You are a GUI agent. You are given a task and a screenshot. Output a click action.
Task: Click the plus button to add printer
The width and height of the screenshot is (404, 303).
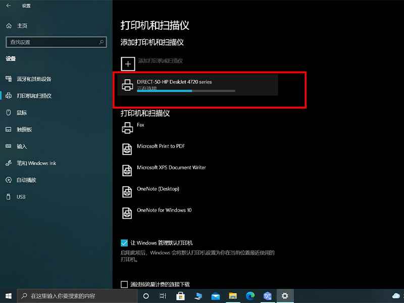point(128,64)
